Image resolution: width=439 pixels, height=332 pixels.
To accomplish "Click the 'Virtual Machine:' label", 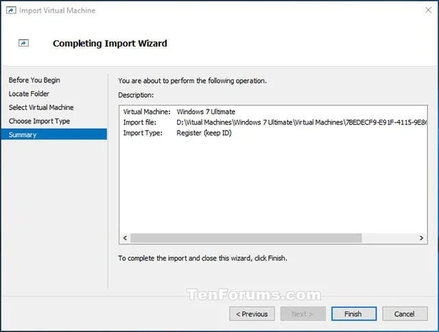I will [x=147, y=112].
